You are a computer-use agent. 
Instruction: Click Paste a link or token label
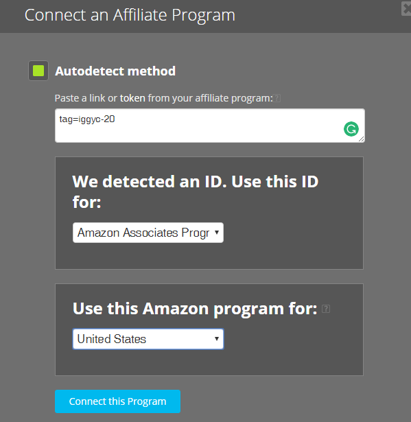[x=164, y=98]
